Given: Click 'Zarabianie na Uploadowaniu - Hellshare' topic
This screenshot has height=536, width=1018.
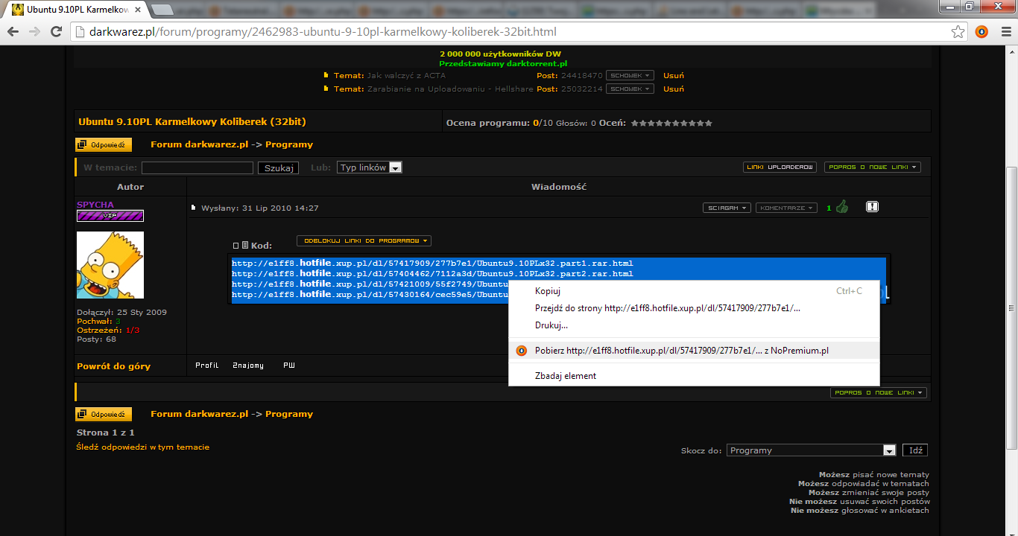Looking at the screenshot, I should [x=450, y=89].
